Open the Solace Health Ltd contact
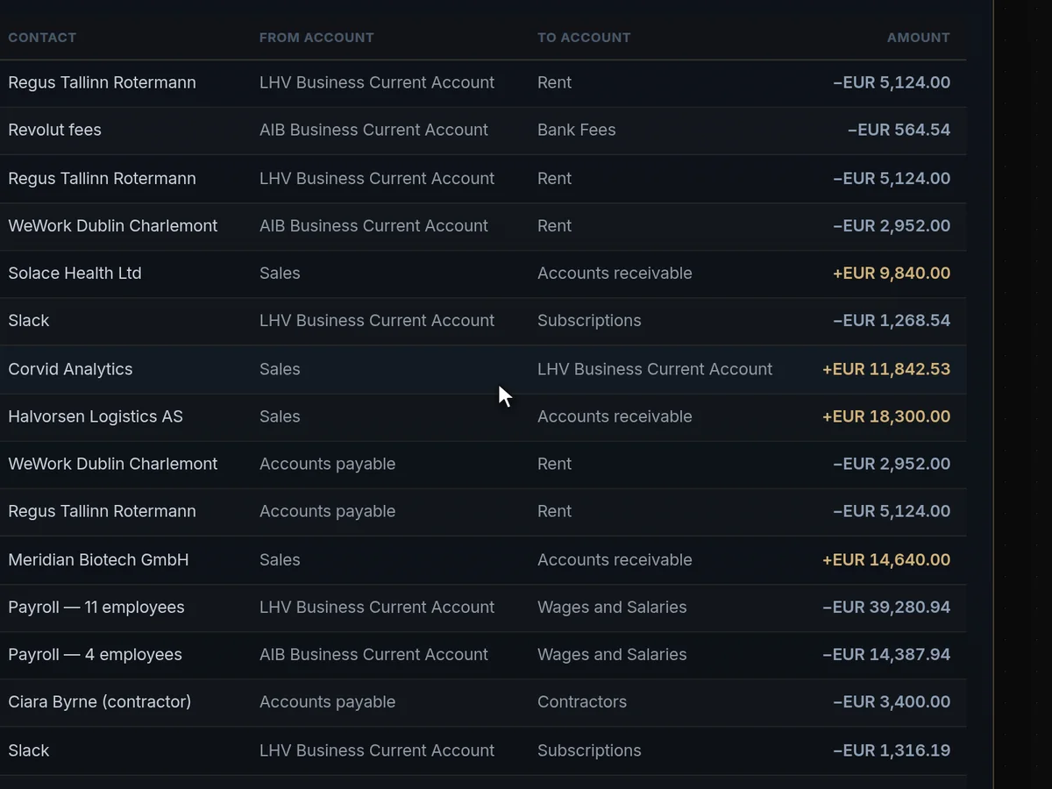Screen dimensions: 1052x789 coord(75,274)
